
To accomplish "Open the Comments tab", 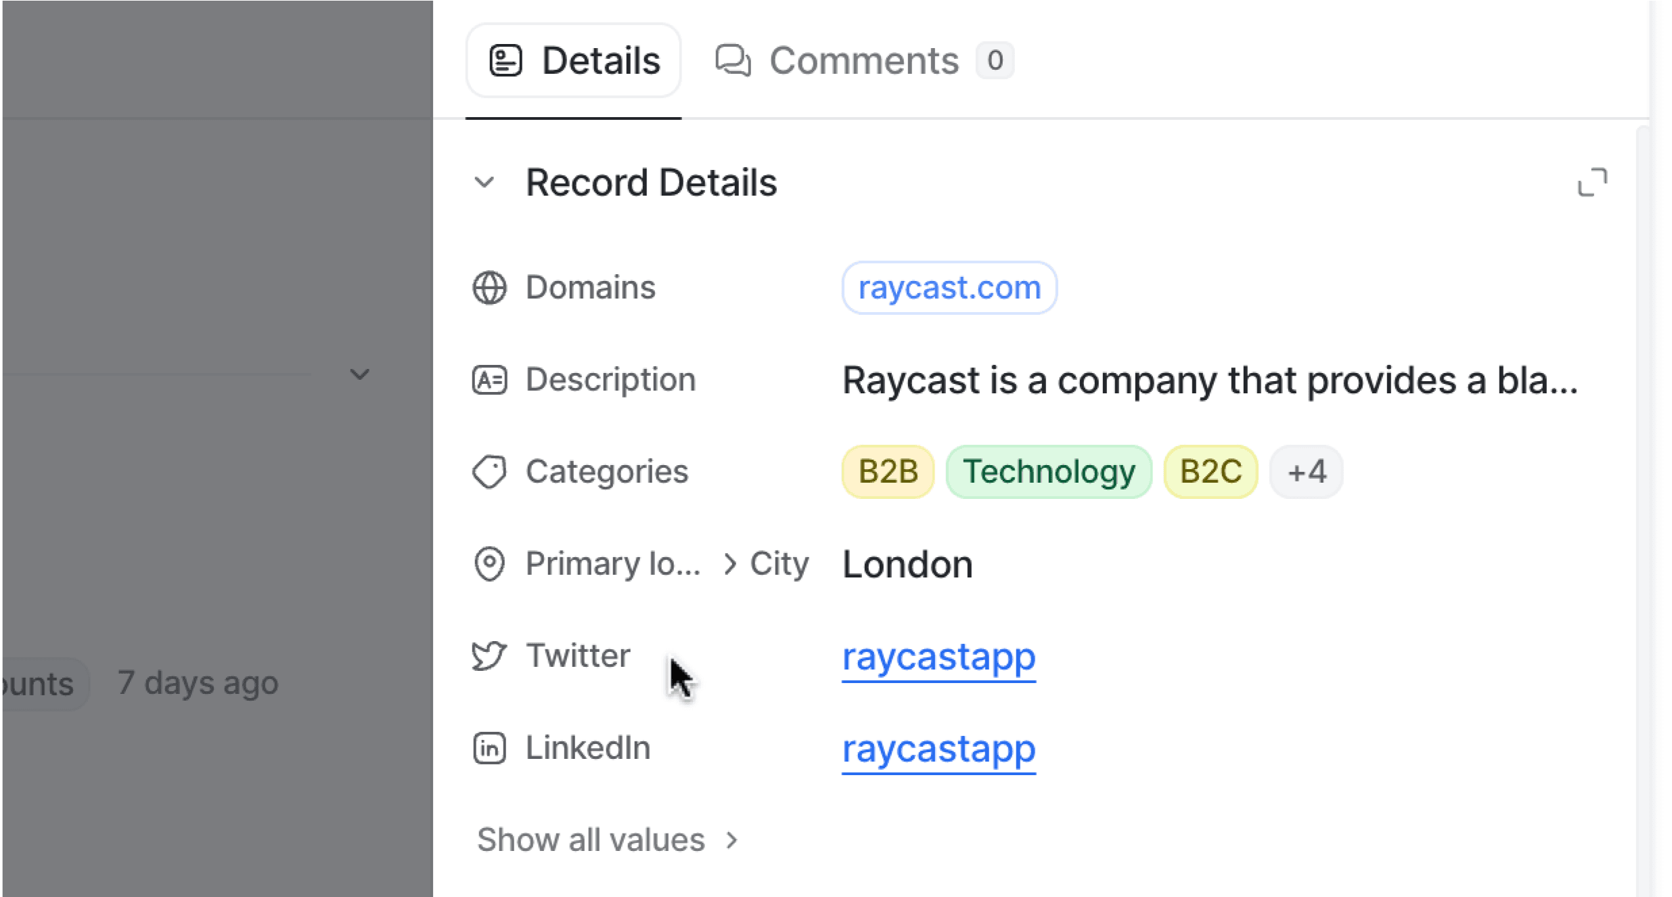I will coord(863,61).
